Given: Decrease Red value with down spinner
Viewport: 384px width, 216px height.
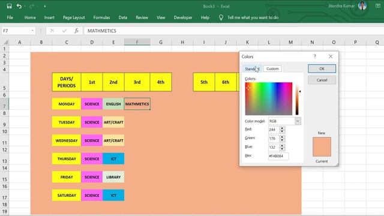Looking at the screenshot, I should pos(282,131).
